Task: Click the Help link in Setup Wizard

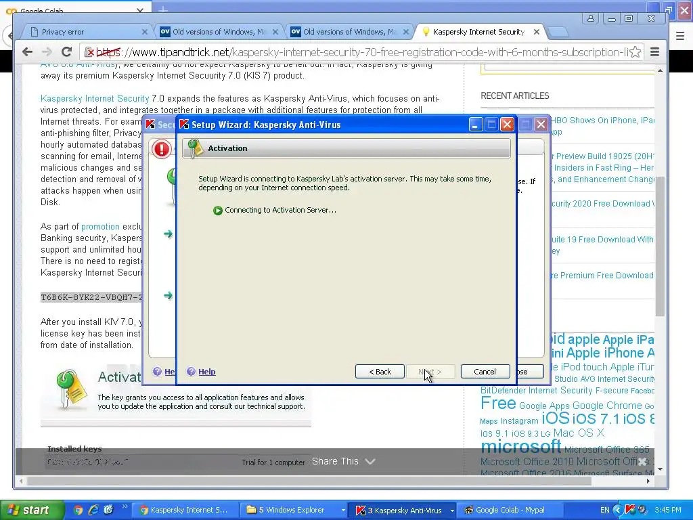Action: point(207,372)
